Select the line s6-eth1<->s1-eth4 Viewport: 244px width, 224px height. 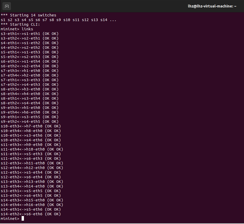30,61
